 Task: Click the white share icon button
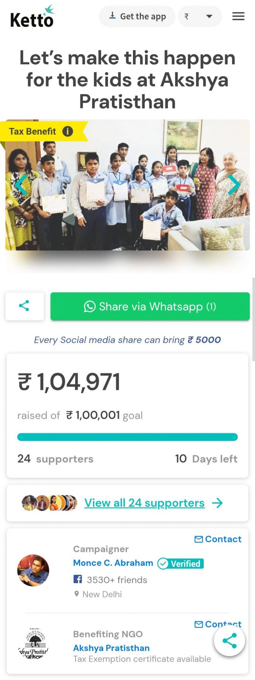click(24, 306)
